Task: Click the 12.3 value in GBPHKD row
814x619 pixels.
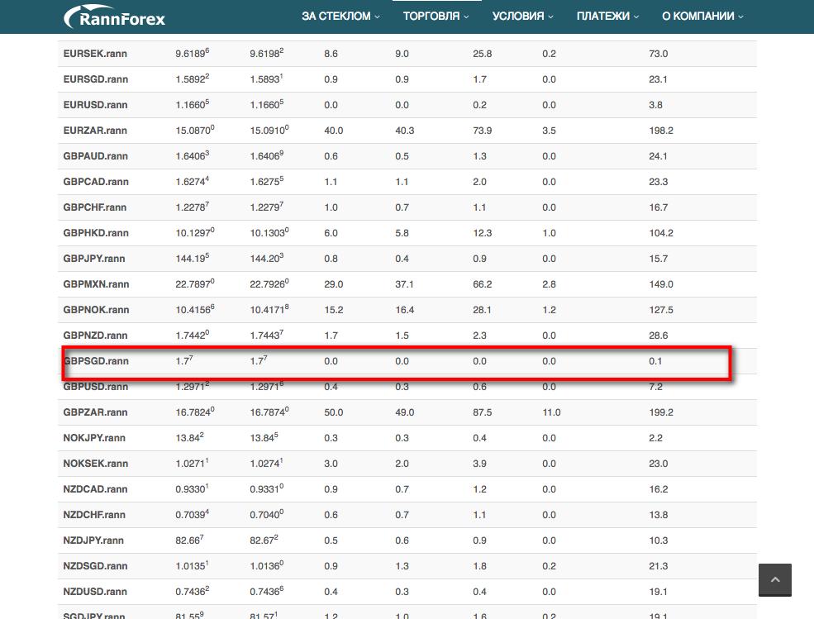Action: click(483, 233)
